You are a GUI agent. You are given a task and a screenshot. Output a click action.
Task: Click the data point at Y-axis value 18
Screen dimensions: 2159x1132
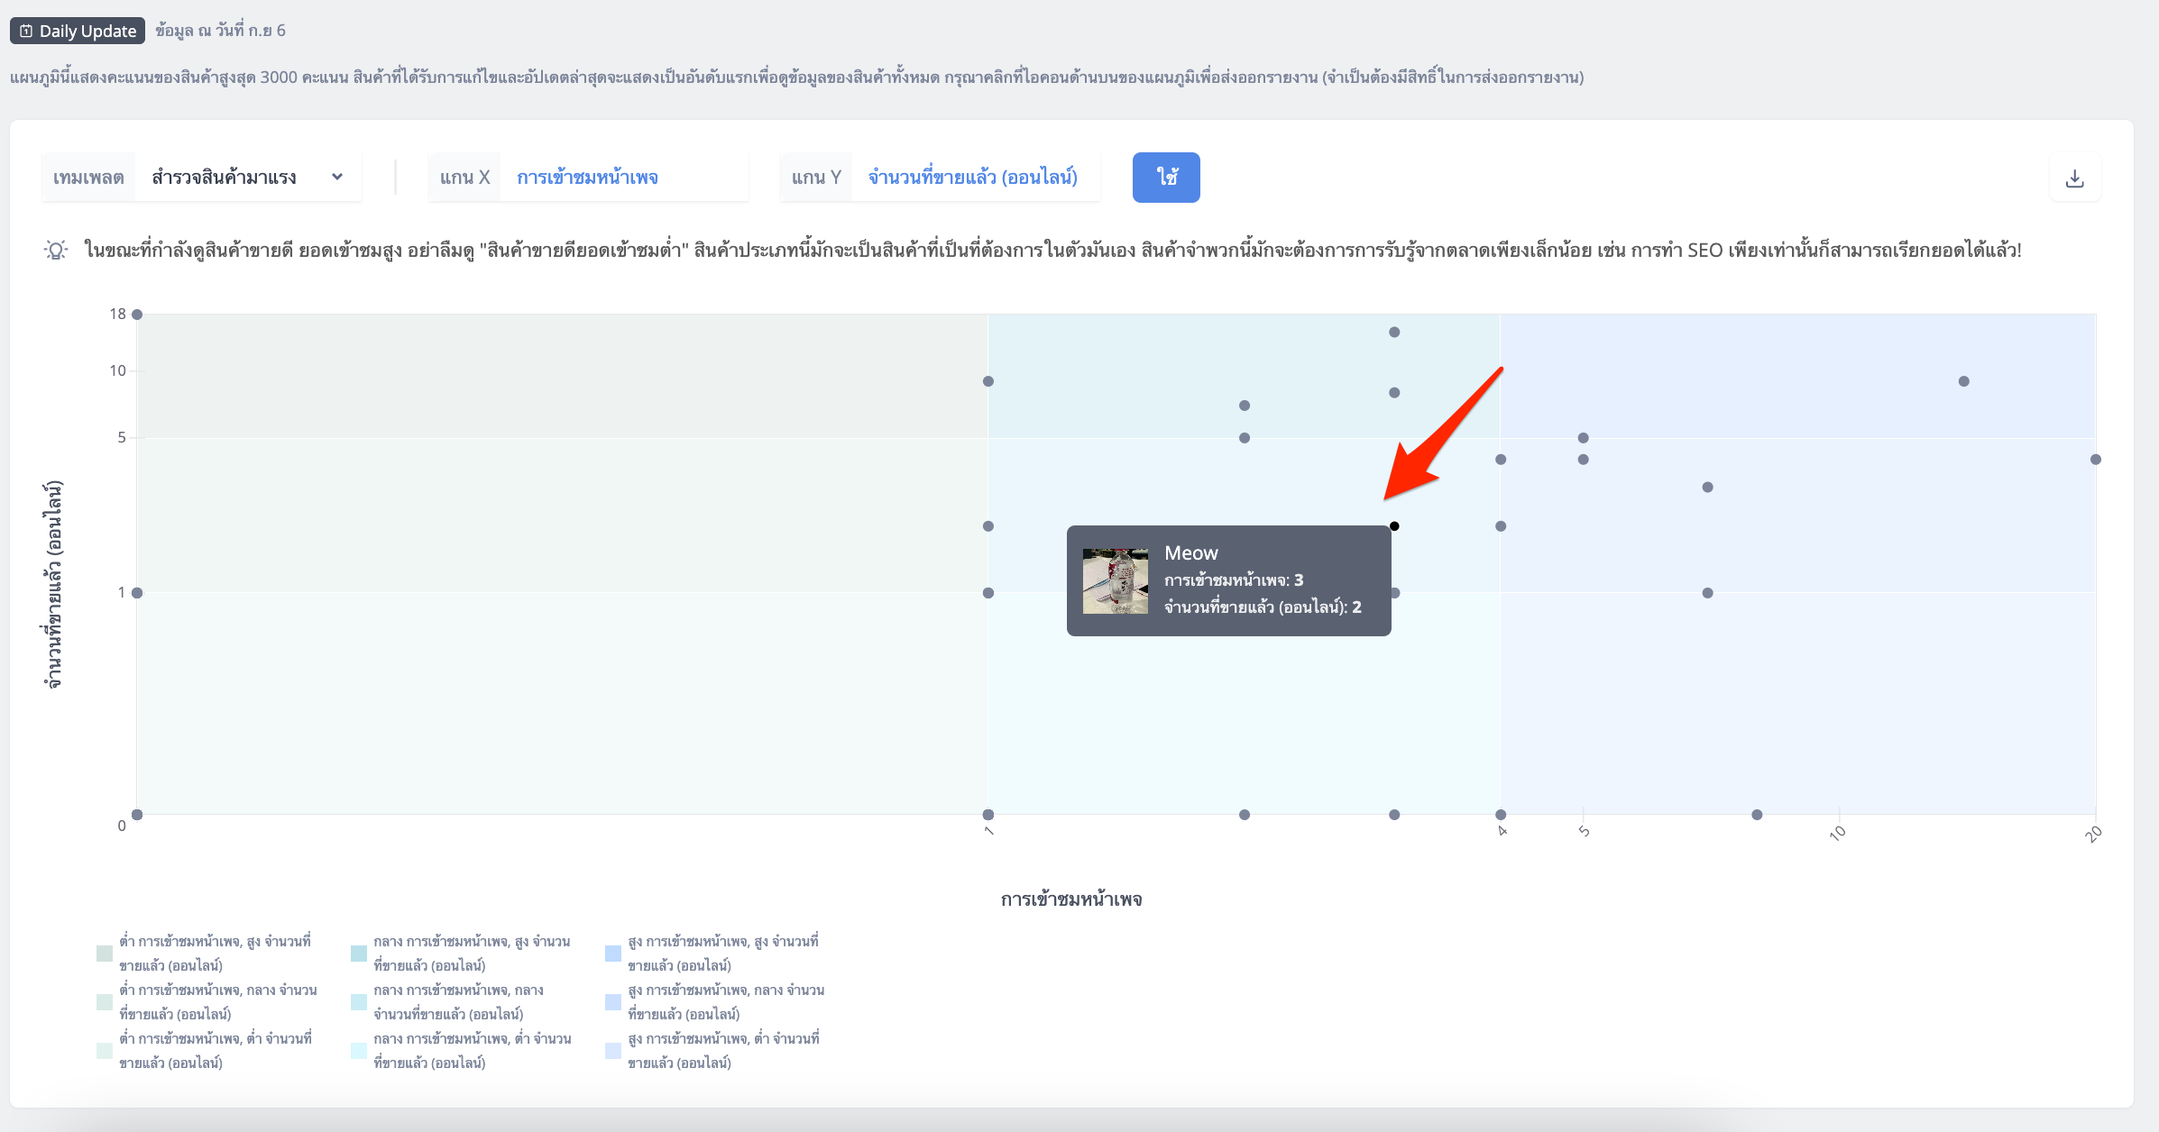(x=137, y=315)
